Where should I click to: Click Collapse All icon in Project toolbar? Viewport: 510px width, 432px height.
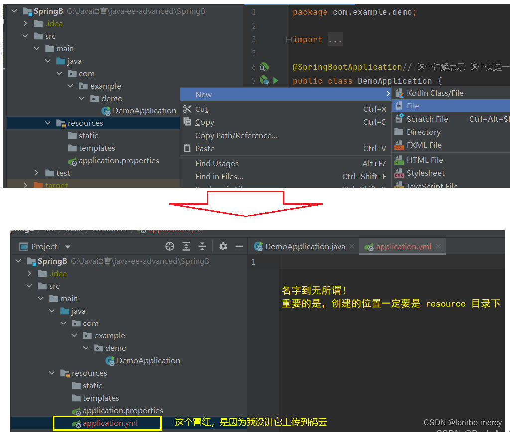click(x=202, y=247)
